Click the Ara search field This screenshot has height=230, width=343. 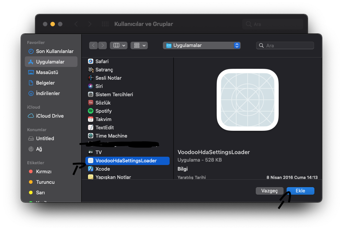click(288, 45)
